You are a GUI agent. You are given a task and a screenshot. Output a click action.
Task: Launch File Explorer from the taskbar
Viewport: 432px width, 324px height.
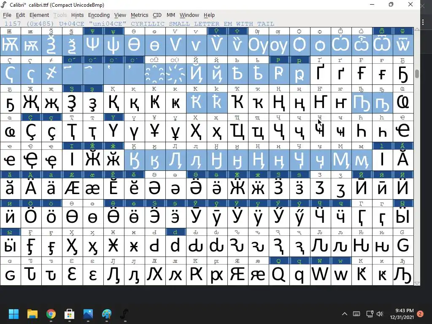(32, 314)
